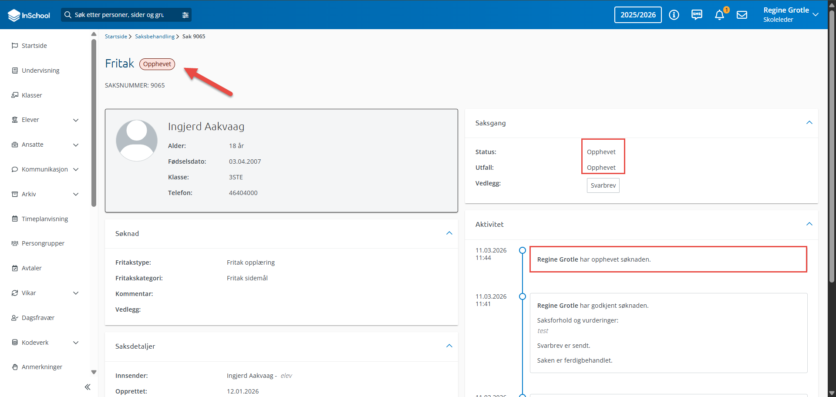836x397 pixels.
Task: Click the page vertical scrollbar
Action: coord(832,147)
